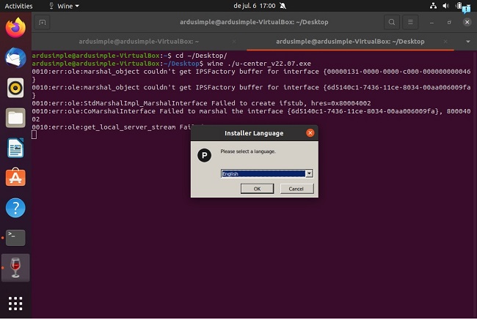Click the Wine glass icon in dock

tap(15, 268)
